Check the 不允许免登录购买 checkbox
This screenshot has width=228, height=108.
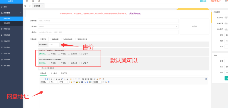click(x=40, y=68)
